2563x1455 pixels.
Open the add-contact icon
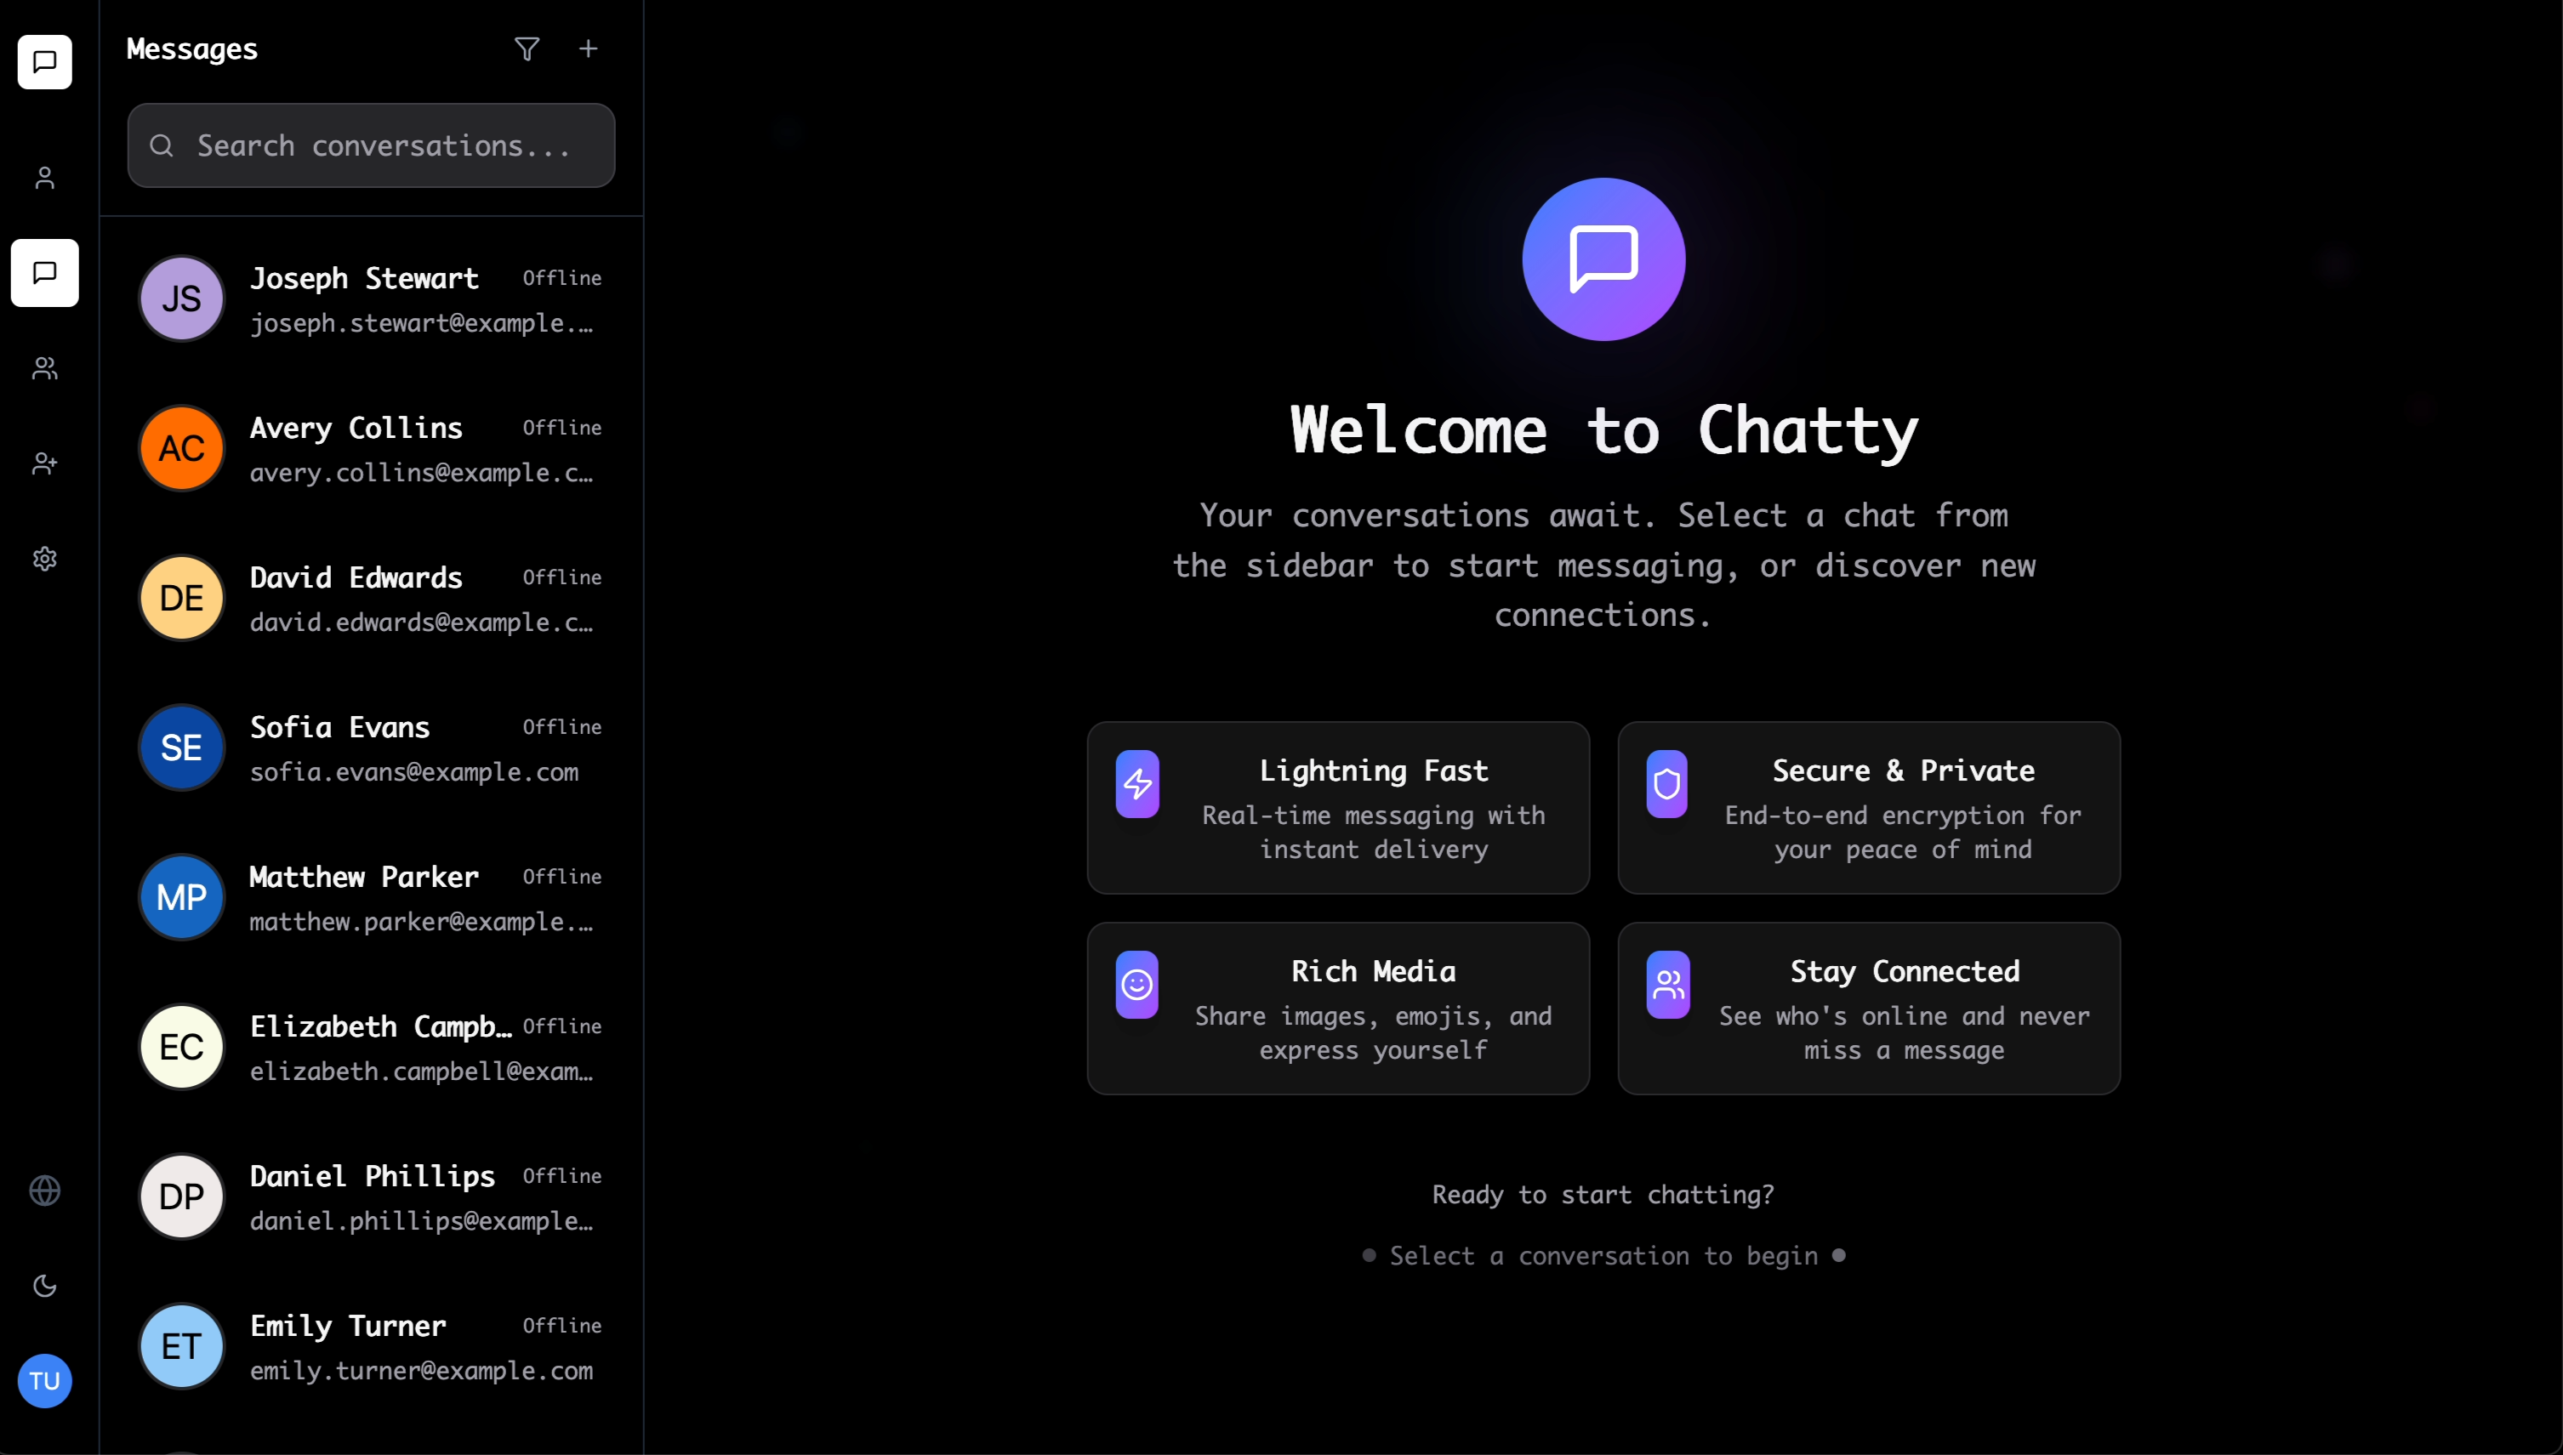coord(44,463)
